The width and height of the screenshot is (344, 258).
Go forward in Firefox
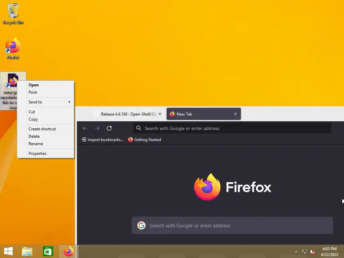click(97, 128)
